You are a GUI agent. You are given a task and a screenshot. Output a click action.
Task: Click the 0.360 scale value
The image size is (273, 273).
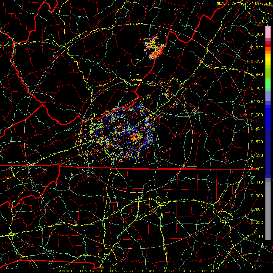(257, 196)
